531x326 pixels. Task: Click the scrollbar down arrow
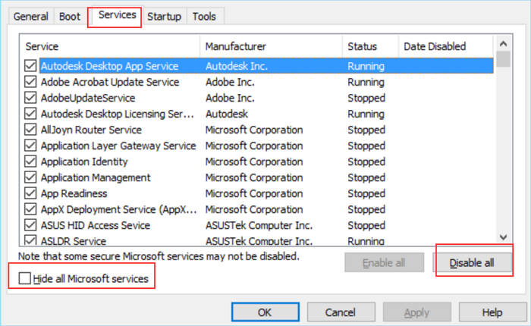(504, 237)
